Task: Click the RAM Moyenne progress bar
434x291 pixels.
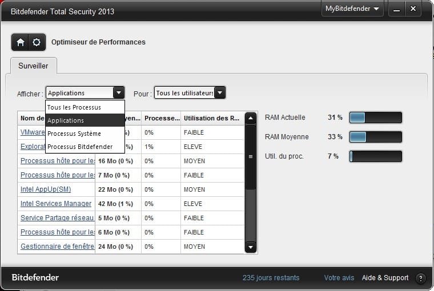Action: [376, 137]
